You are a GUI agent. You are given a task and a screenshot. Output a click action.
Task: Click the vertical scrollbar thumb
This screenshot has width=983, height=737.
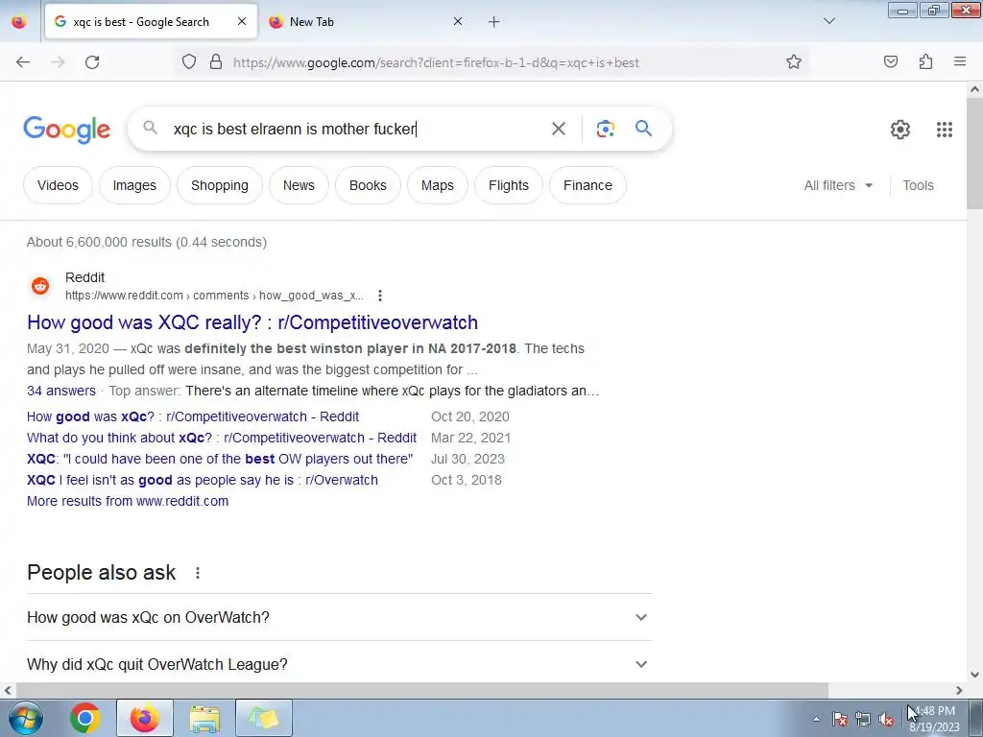974,154
